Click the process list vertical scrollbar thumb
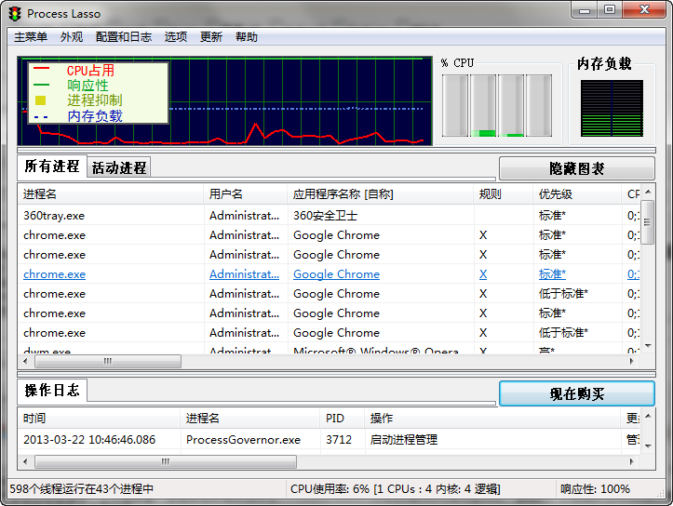The width and height of the screenshot is (673, 506). coord(648,221)
